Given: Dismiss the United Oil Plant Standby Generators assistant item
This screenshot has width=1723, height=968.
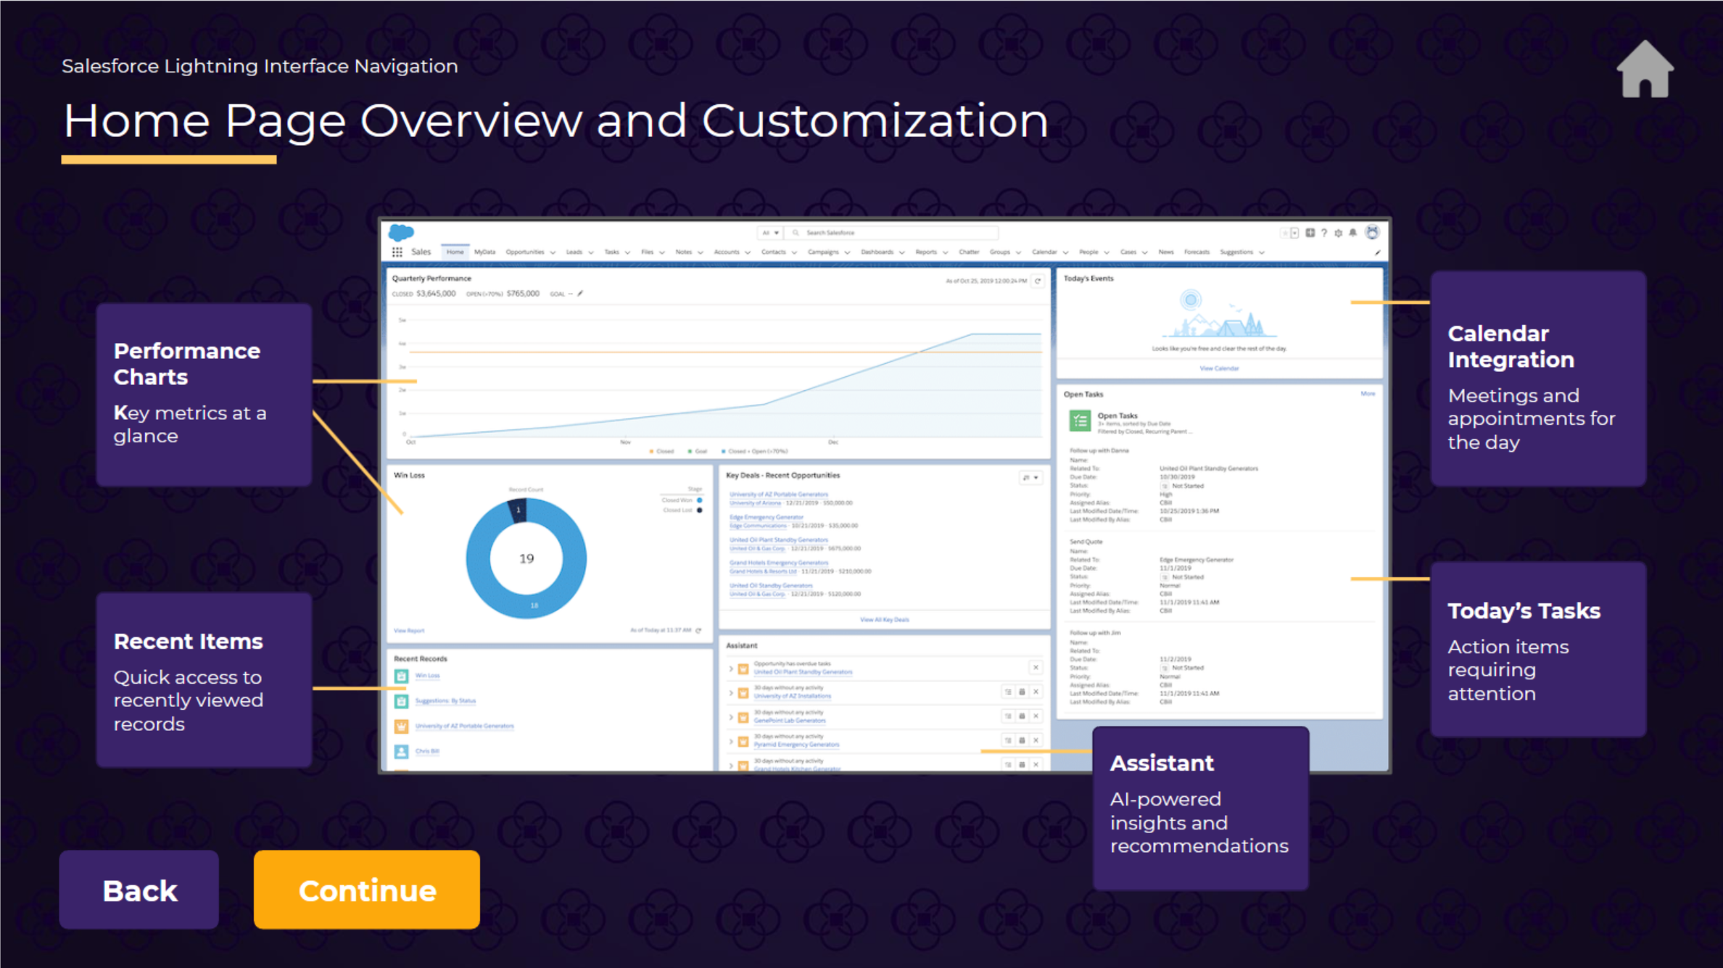Looking at the screenshot, I should pos(1036,667).
